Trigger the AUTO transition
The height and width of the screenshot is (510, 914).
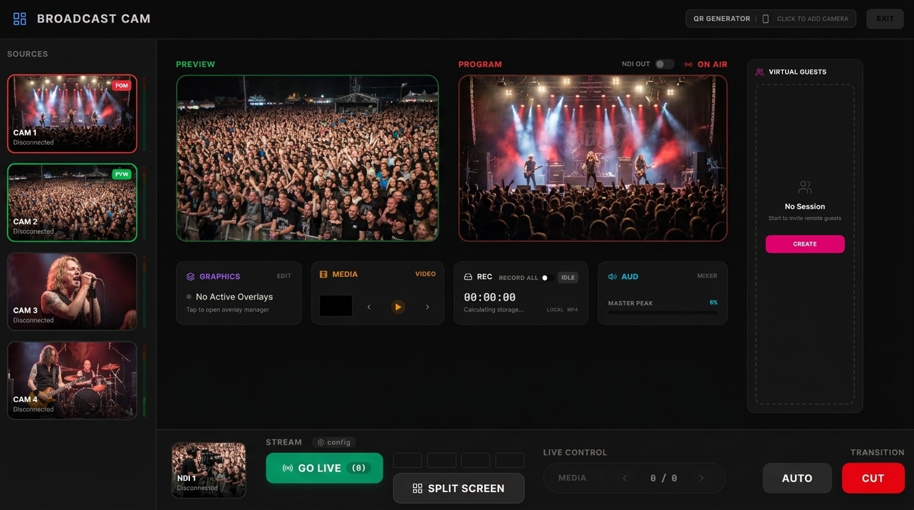(x=797, y=478)
